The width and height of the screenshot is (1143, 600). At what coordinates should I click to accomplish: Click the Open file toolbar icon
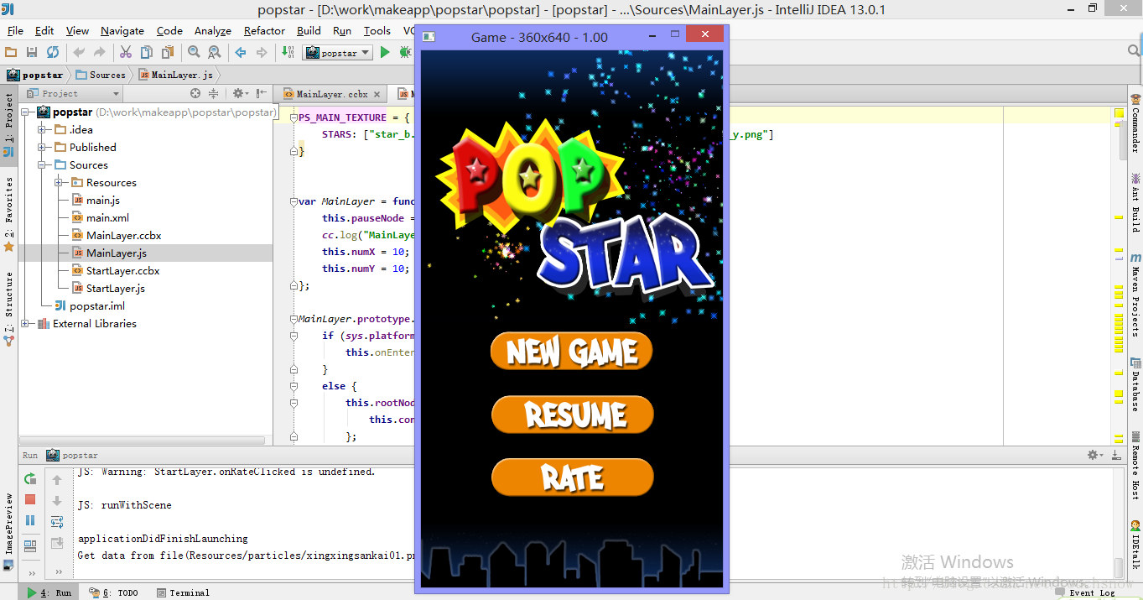point(11,52)
